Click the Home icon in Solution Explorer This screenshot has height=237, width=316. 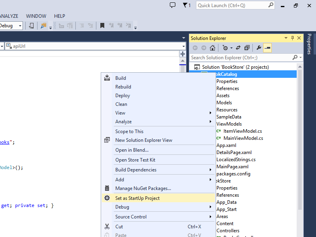coord(213,48)
